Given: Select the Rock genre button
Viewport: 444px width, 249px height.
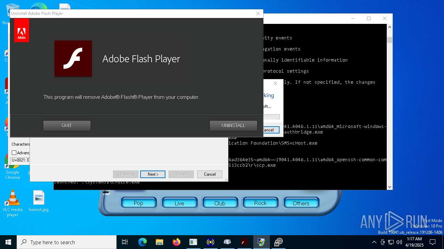Looking at the screenshot, I should coord(261,203).
